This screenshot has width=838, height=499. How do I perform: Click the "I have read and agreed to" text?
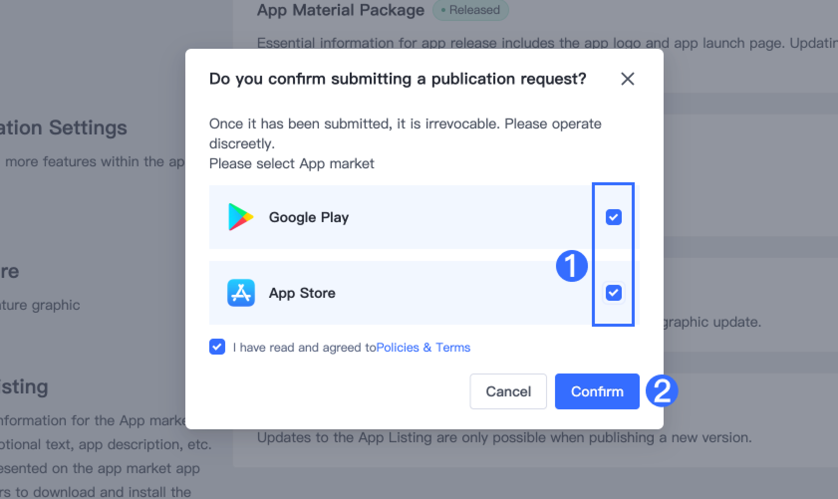pos(304,347)
